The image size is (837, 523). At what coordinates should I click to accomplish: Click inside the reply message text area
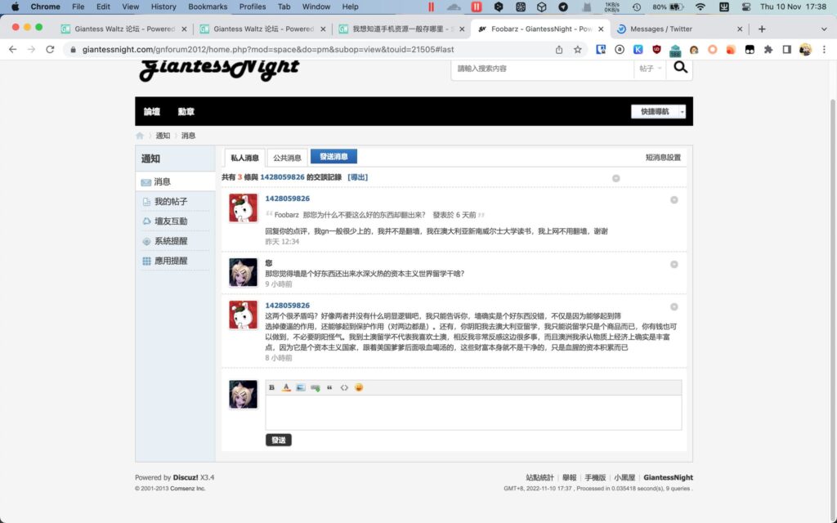pyautogui.click(x=472, y=413)
